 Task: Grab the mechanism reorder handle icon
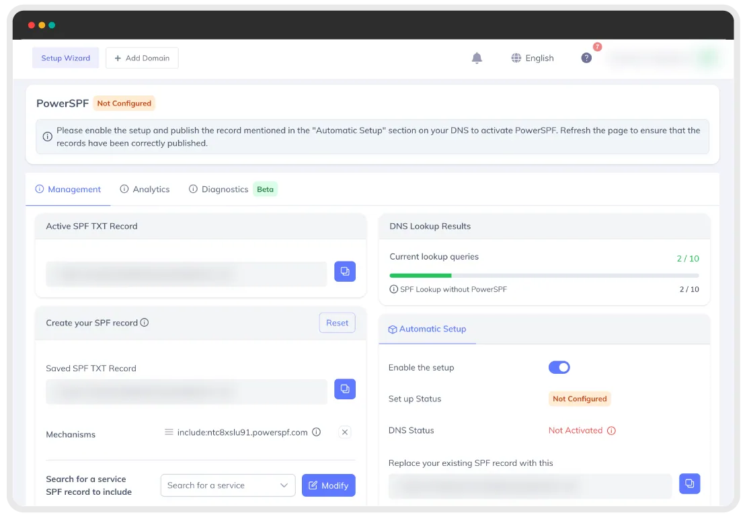coord(169,432)
